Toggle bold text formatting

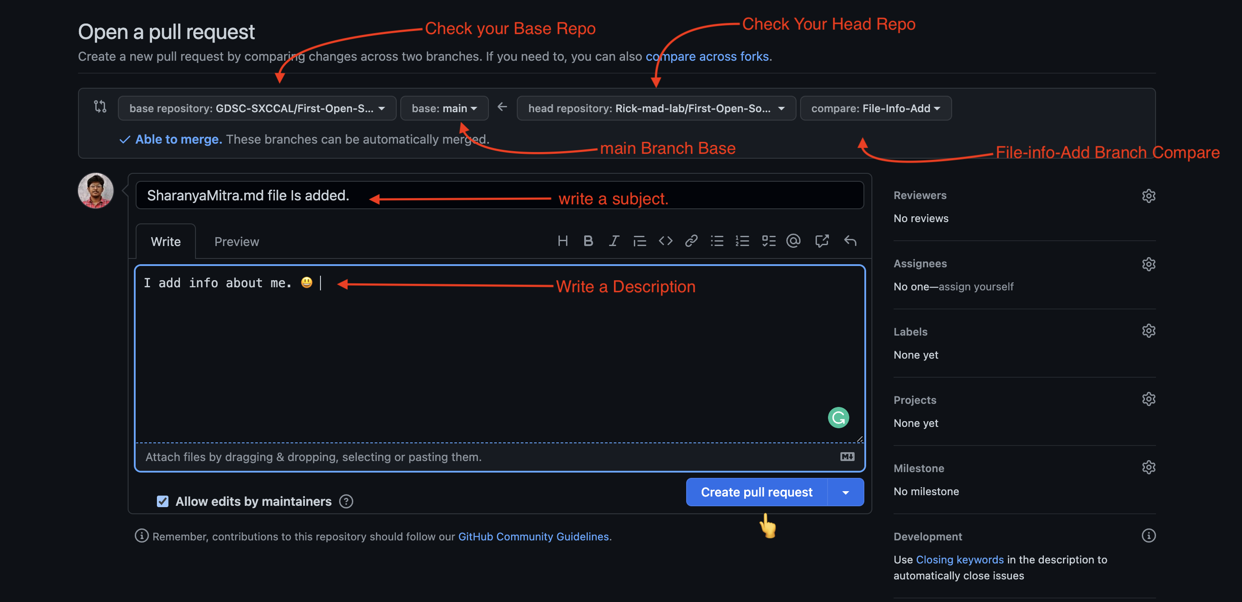pos(588,241)
